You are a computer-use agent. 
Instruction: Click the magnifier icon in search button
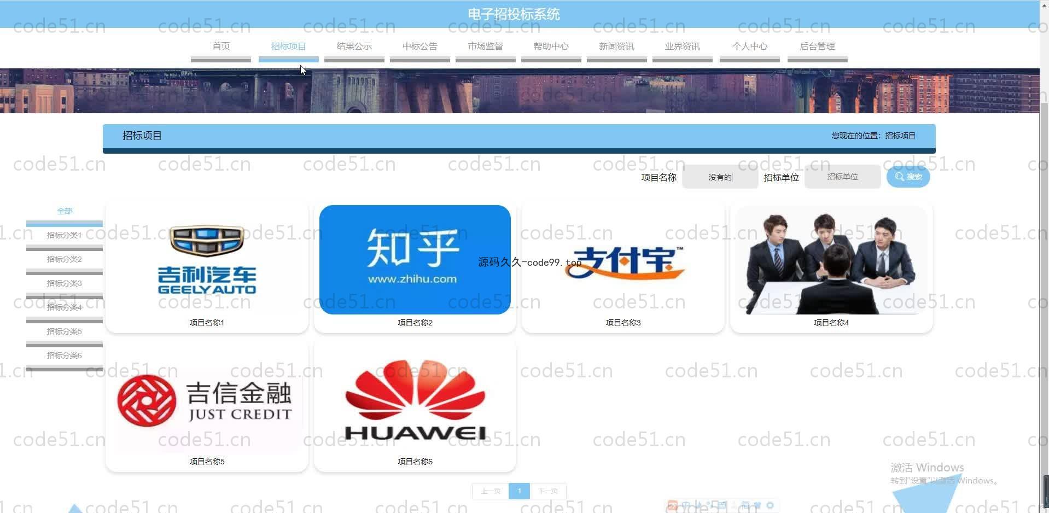[899, 177]
